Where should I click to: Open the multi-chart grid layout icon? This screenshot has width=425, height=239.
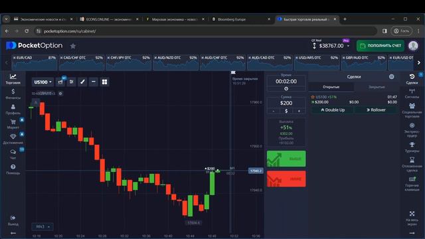click(104, 82)
